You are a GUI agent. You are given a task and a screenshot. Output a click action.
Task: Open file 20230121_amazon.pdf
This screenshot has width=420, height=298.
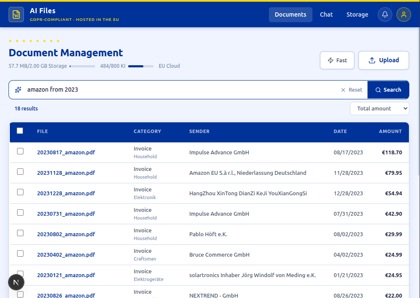pyautogui.click(x=66, y=275)
